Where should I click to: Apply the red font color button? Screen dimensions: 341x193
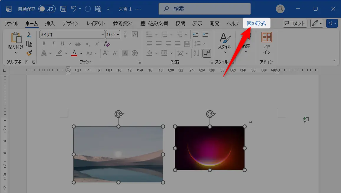(74, 53)
